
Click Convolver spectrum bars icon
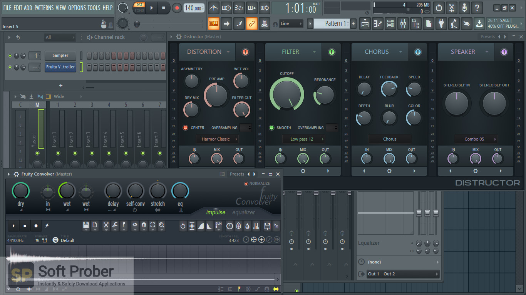coord(256,226)
